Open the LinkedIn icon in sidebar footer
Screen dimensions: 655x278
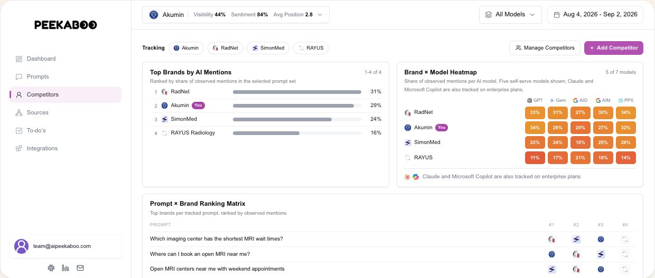(65, 268)
